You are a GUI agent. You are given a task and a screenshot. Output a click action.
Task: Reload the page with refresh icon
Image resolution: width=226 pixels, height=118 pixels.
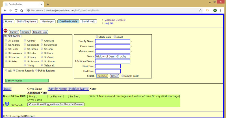tap(16, 10)
